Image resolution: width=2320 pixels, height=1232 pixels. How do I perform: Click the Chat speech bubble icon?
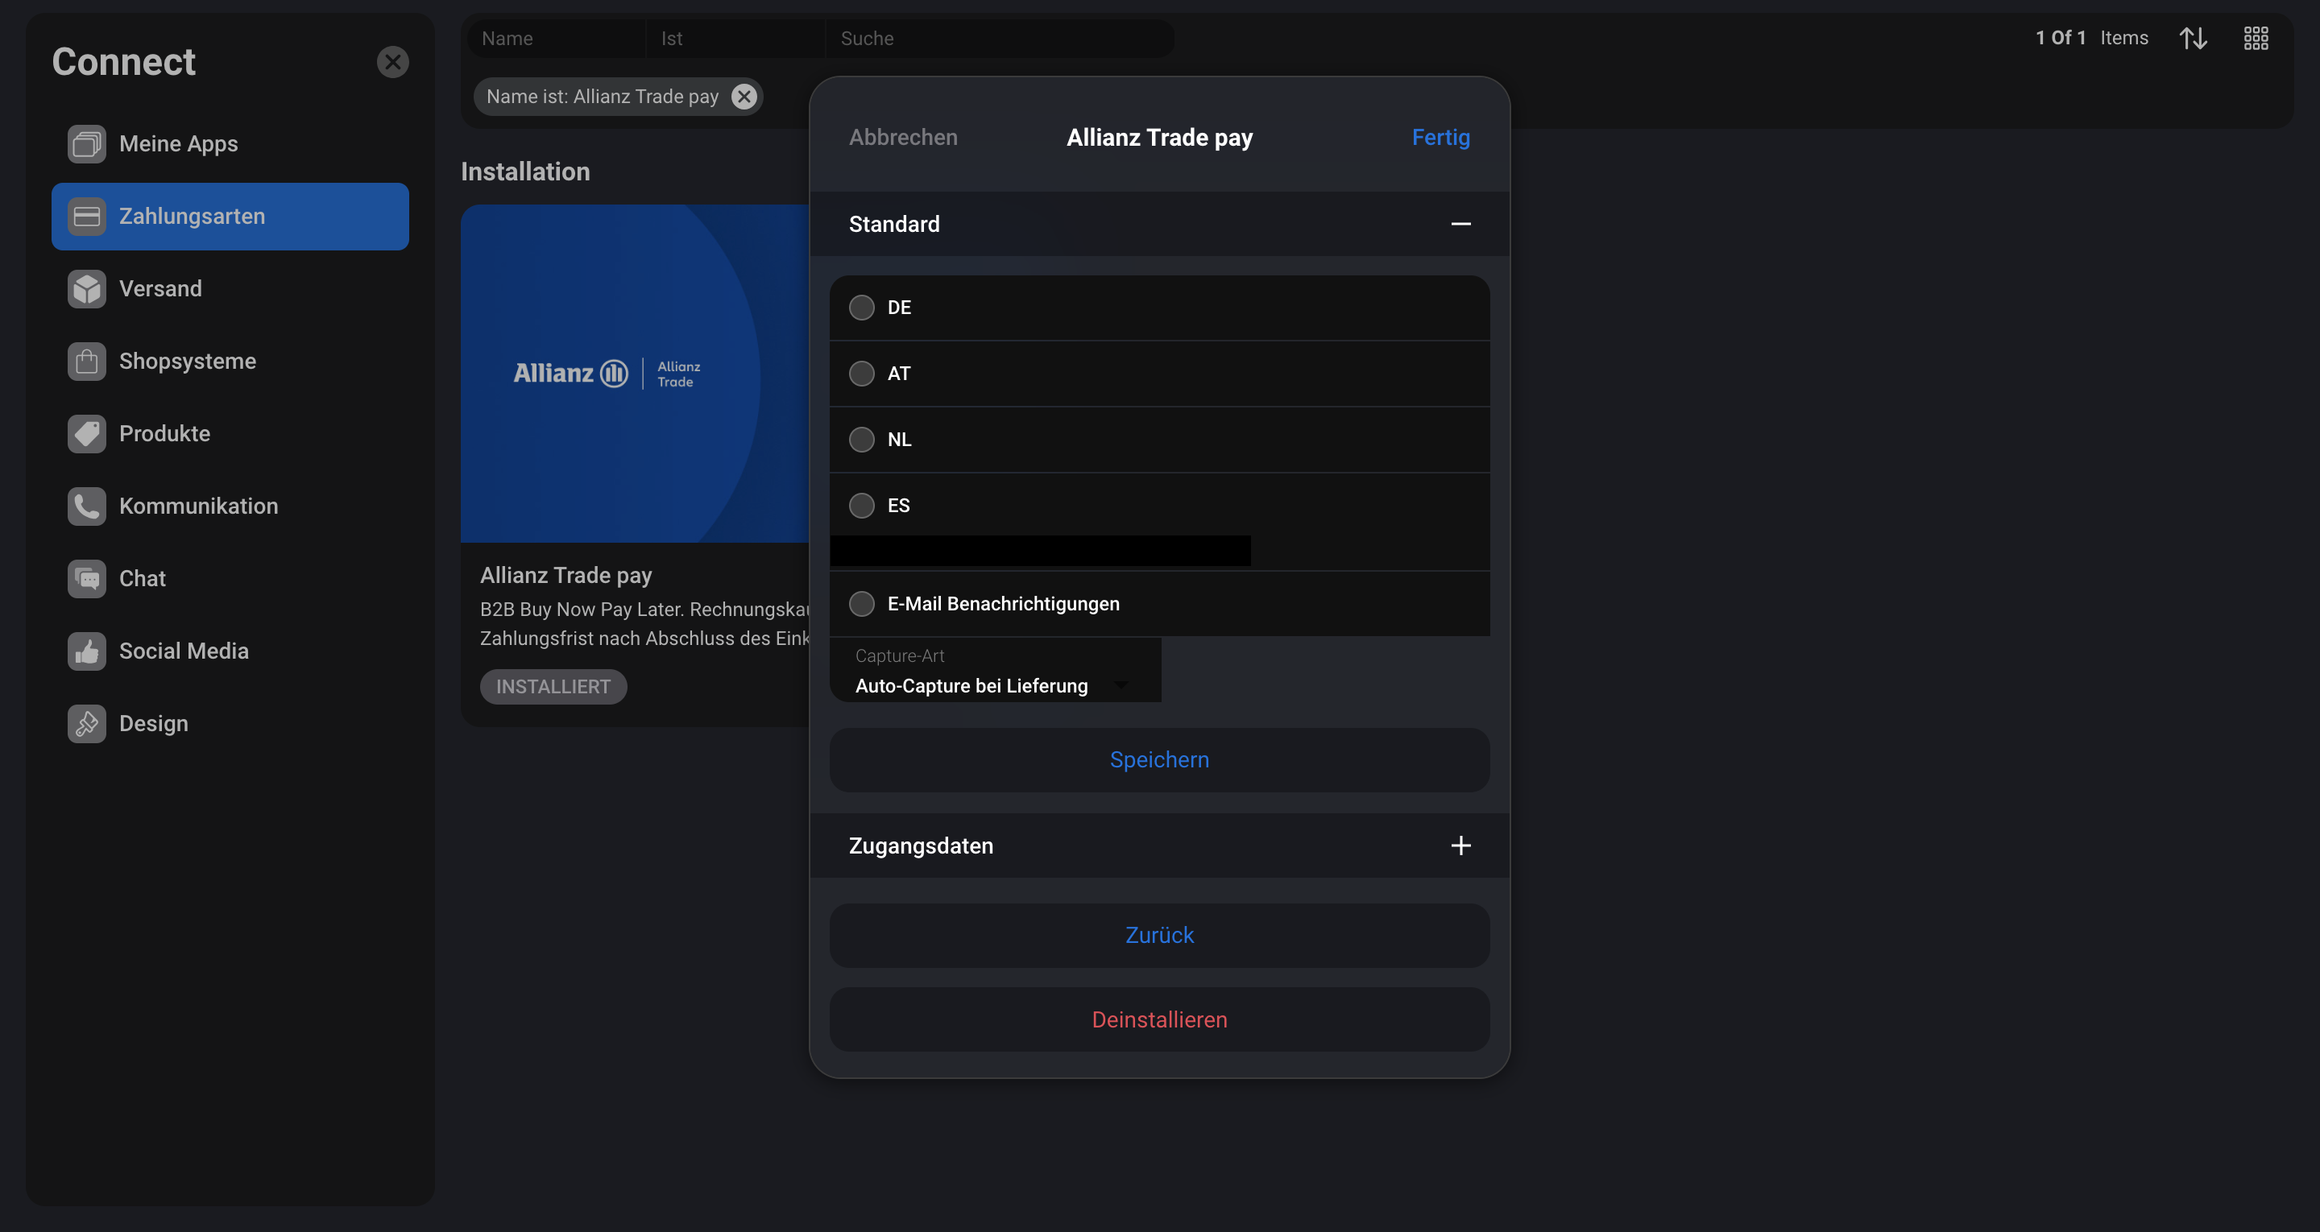(x=86, y=579)
